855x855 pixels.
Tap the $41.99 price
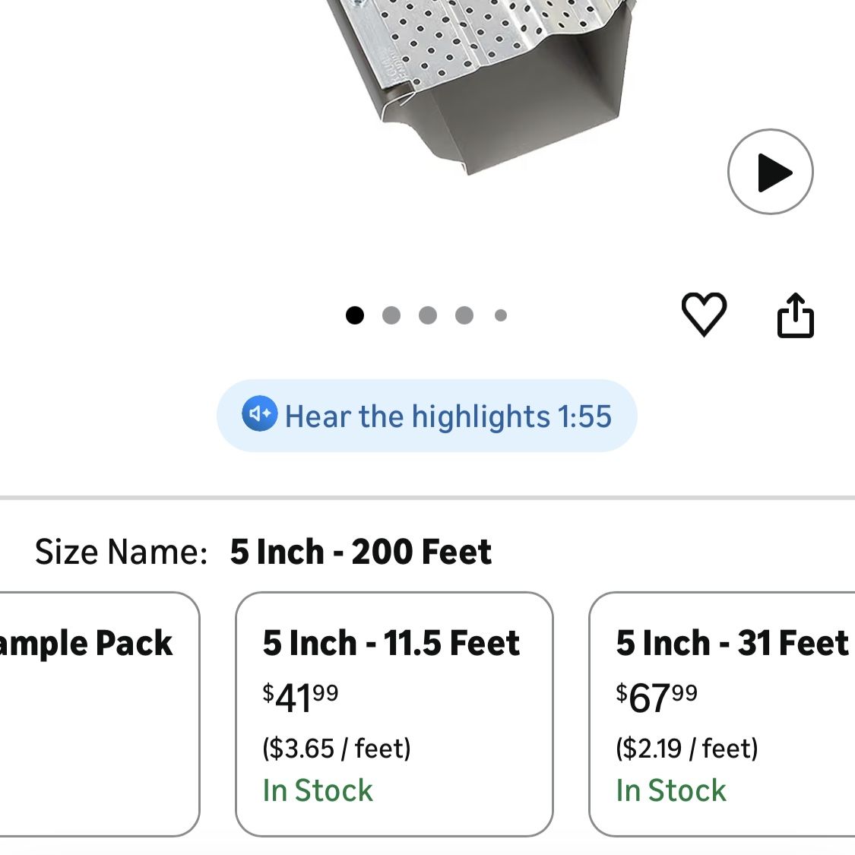(x=300, y=698)
